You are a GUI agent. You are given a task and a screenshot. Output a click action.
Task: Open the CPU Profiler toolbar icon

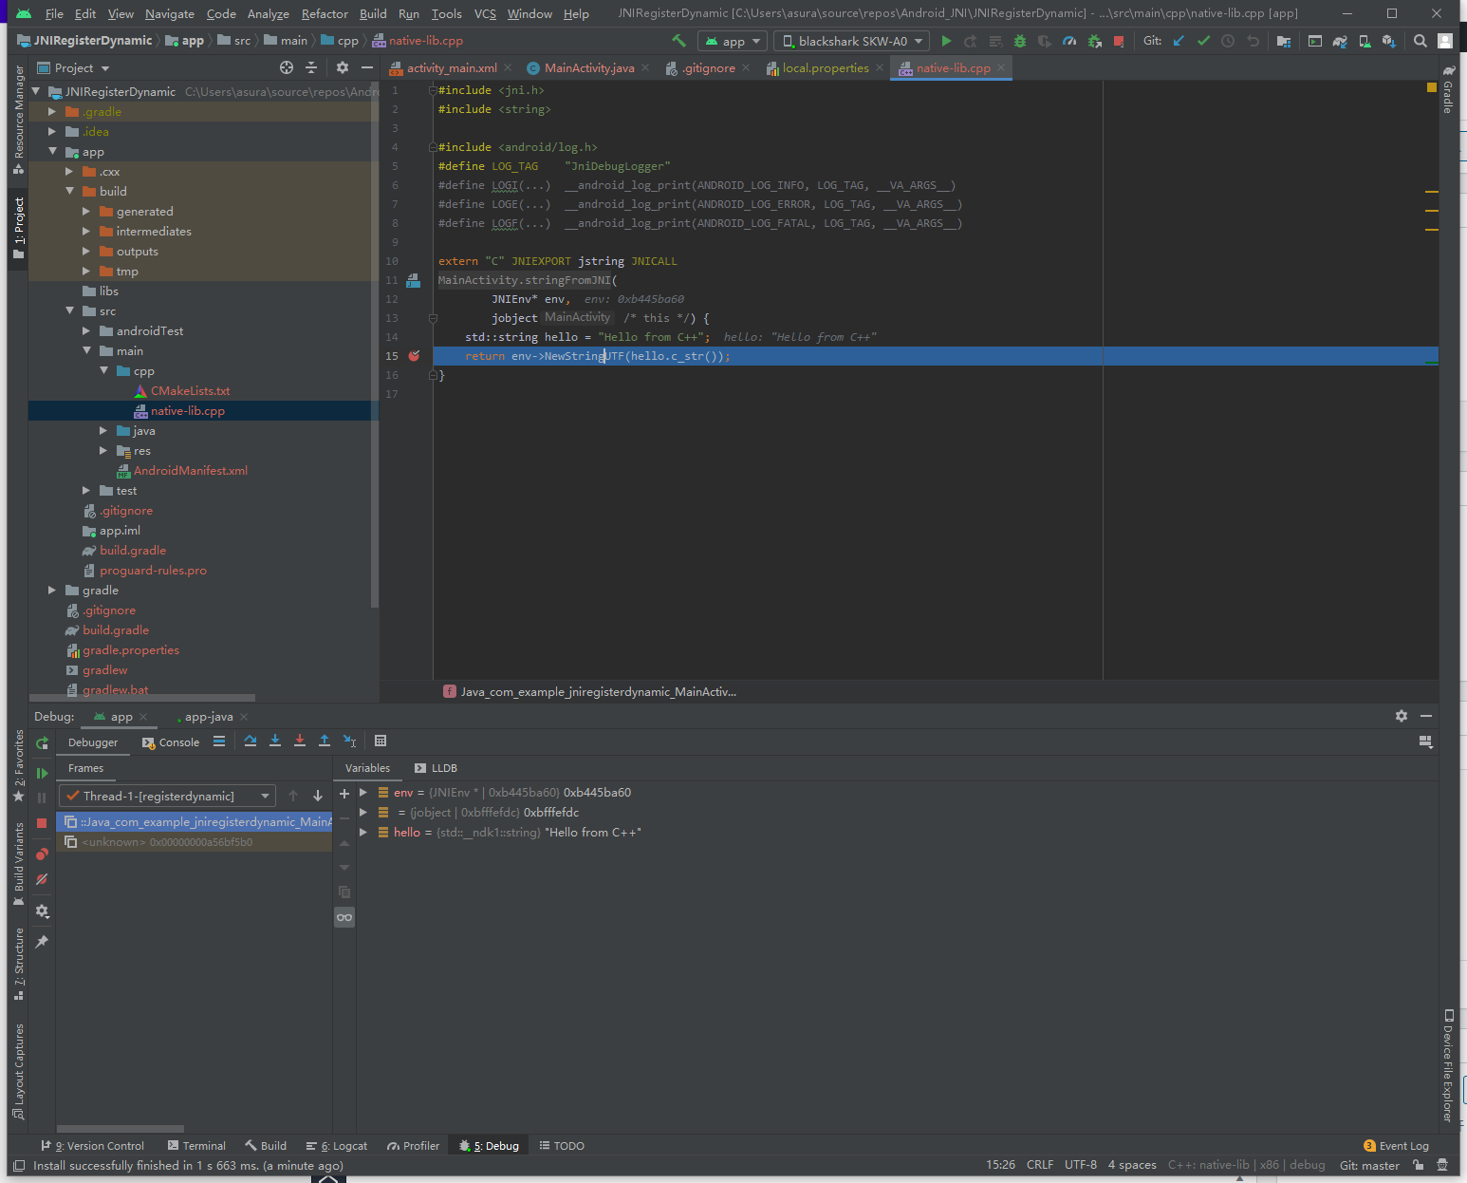coord(1069,41)
